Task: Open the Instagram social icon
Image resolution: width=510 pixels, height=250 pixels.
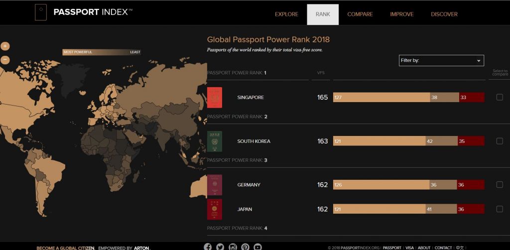Action: (x=233, y=247)
